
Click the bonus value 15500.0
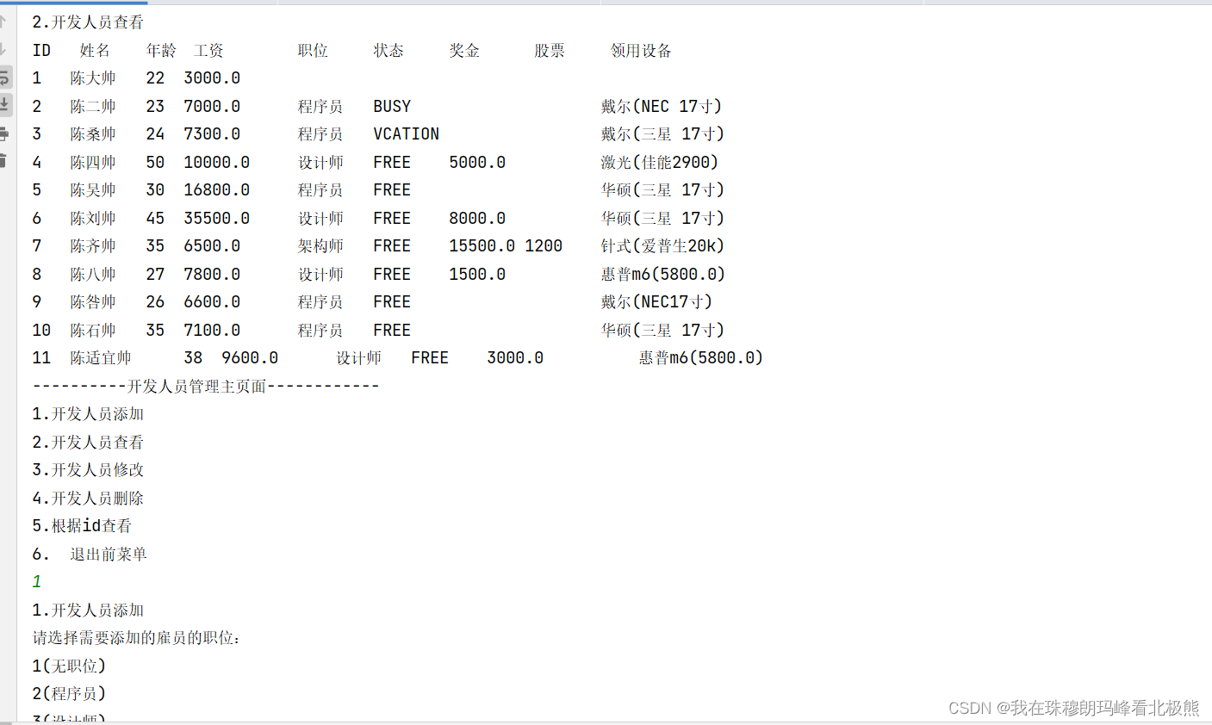pyautogui.click(x=482, y=245)
